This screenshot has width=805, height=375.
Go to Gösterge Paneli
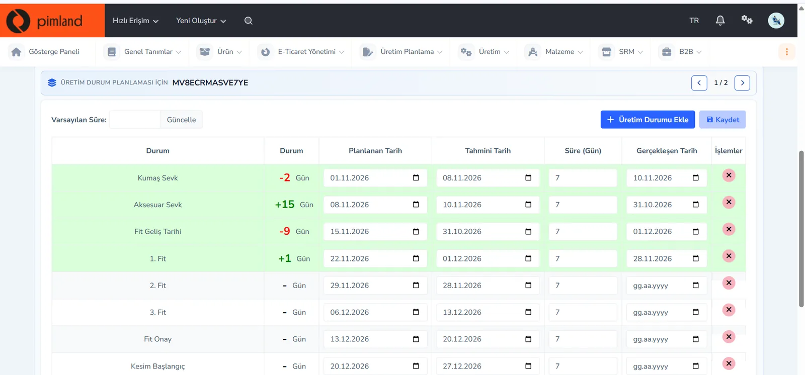coord(45,52)
